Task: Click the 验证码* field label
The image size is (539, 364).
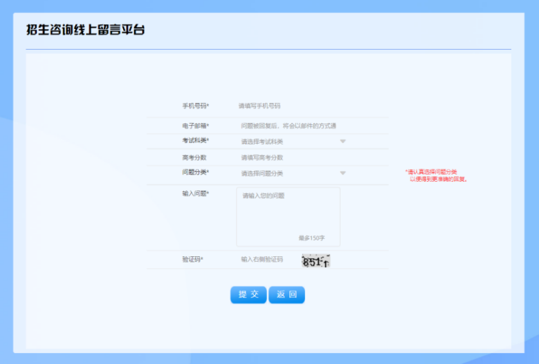Action: pos(192,260)
